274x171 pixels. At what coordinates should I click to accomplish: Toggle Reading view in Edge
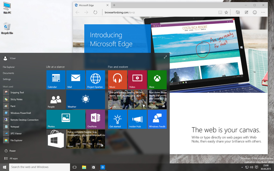tap(220, 12)
